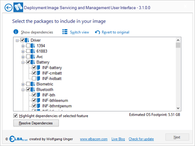Check the 1394 checkbox
The width and height of the screenshot is (195, 146).
click(28, 46)
